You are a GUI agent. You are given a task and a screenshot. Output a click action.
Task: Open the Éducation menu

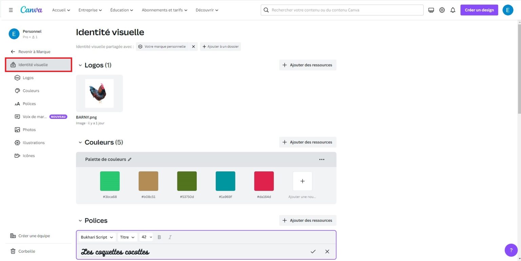pyautogui.click(x=121, y=10)
